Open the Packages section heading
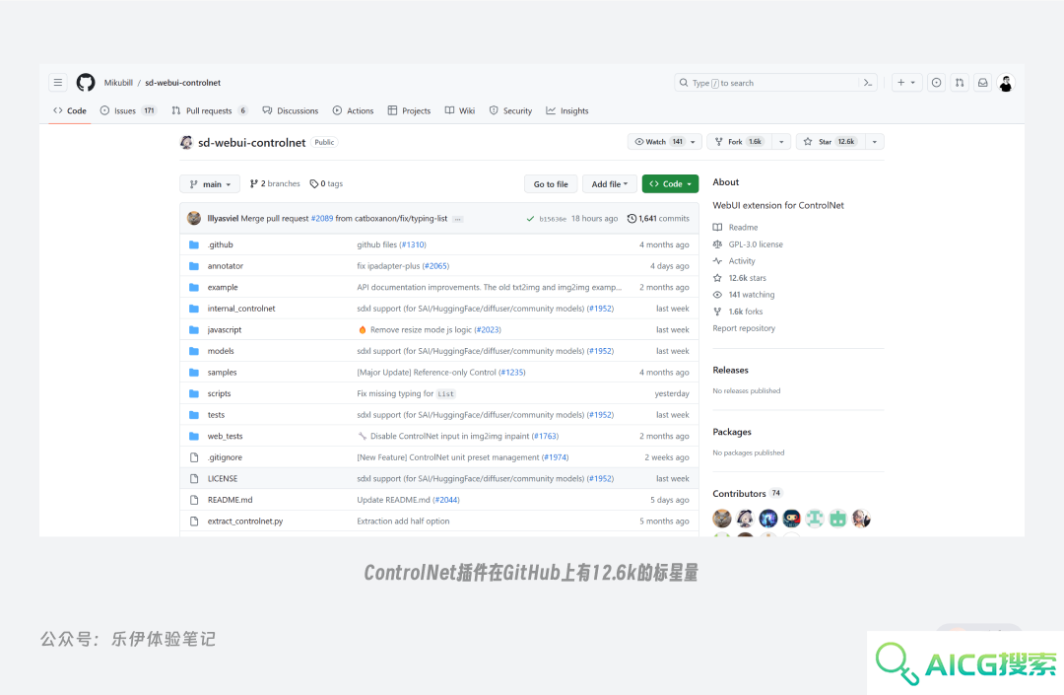This screenshot has height=695, width=1064. pos(731,432)
